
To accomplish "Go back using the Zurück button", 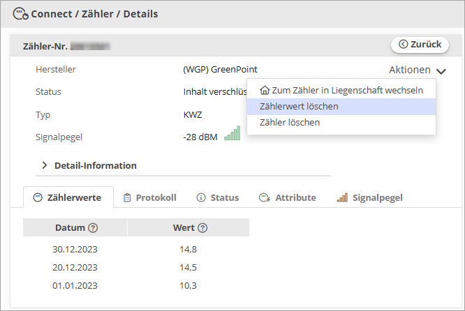I will coord(420,45).
